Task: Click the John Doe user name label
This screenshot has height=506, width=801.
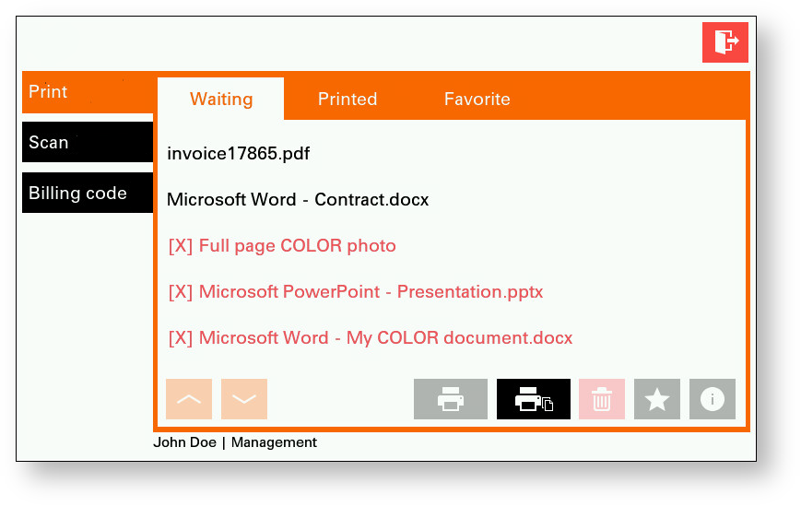Action: click(184, 442)
